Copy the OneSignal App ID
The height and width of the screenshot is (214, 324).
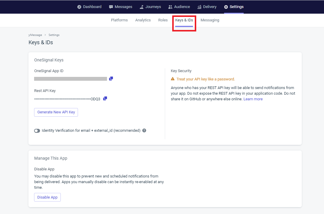click(x=111, y=78)
